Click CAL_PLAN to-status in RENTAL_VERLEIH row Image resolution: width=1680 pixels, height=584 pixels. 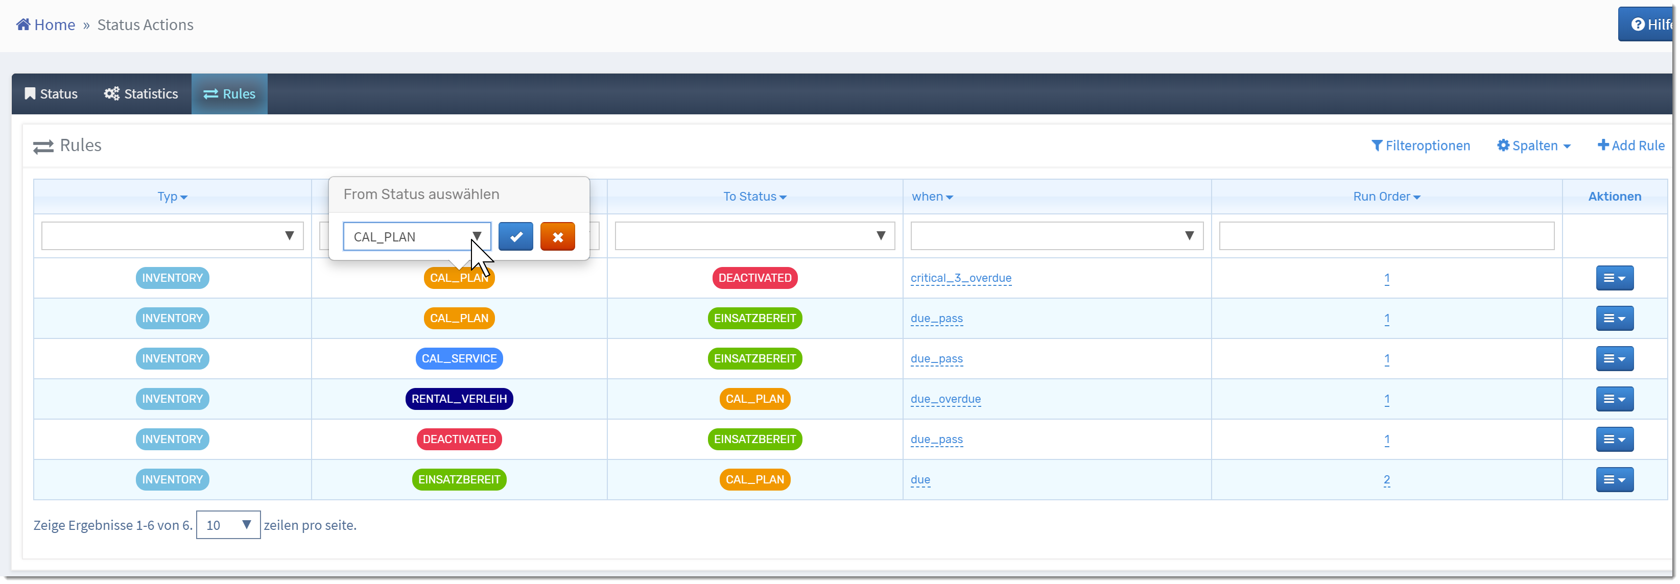[x=754, y=400]
